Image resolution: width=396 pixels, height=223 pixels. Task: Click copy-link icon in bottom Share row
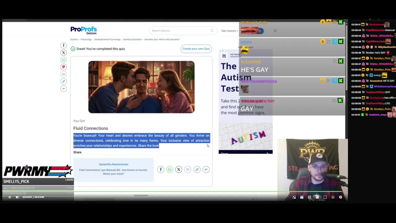point(197,169)
